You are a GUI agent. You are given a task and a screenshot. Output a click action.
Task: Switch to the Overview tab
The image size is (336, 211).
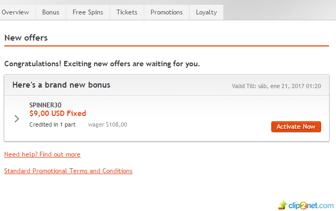pos(16,12)
